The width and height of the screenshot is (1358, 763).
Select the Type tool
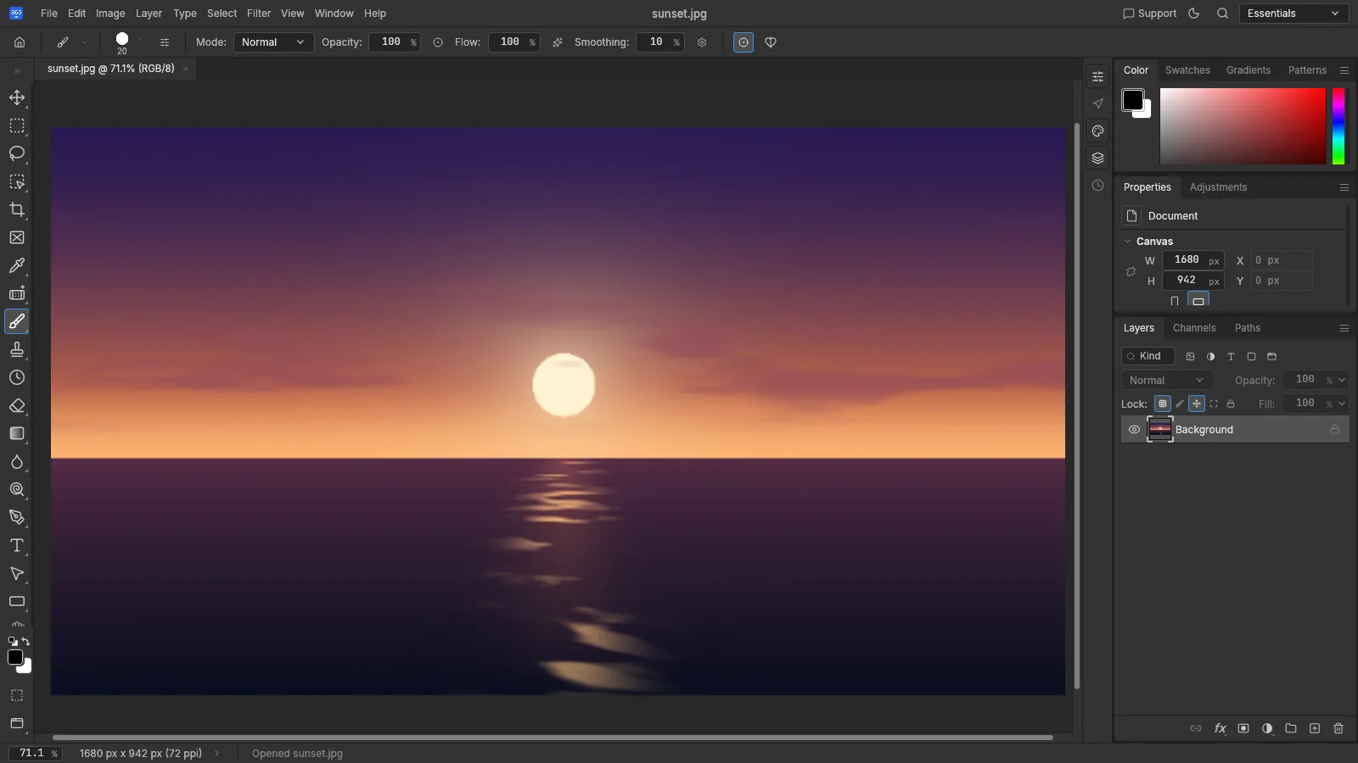[17, 545]
